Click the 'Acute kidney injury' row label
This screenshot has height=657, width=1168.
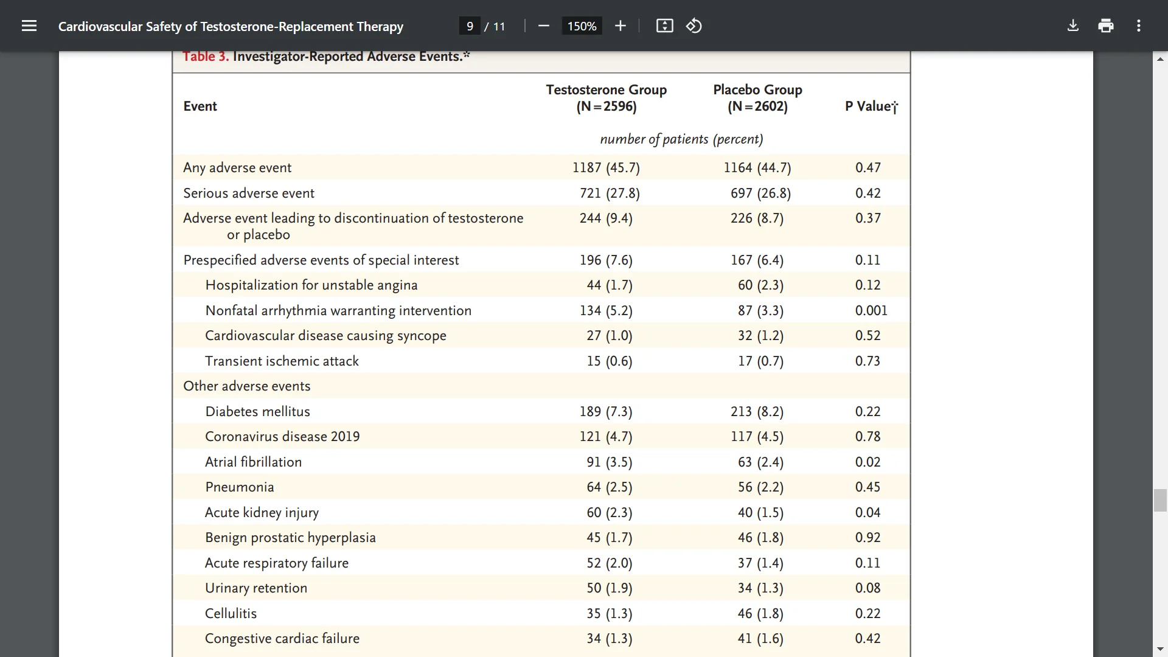point(262,513)
